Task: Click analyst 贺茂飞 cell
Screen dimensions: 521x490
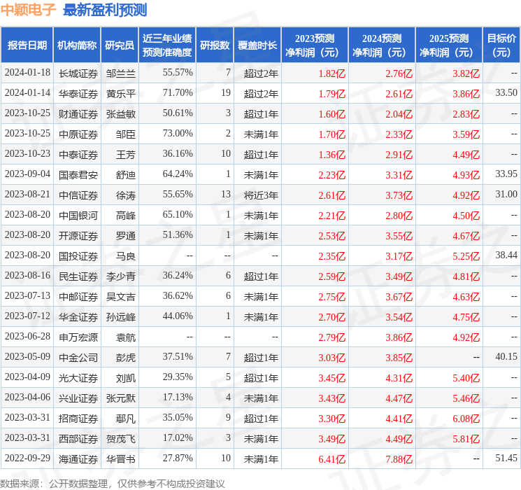Action: pyautogui.click(x=120, y=439)
